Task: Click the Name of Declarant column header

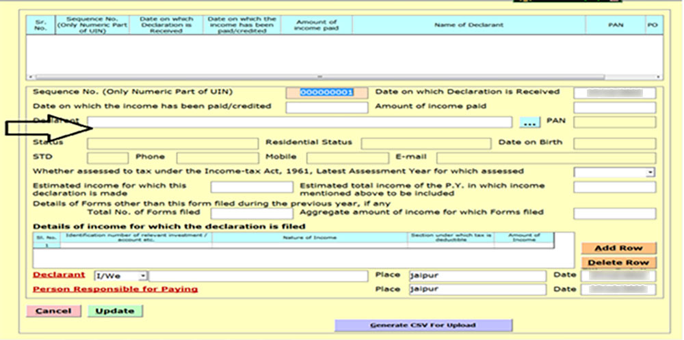Action: pyautogui.click(x=469, y=25)
